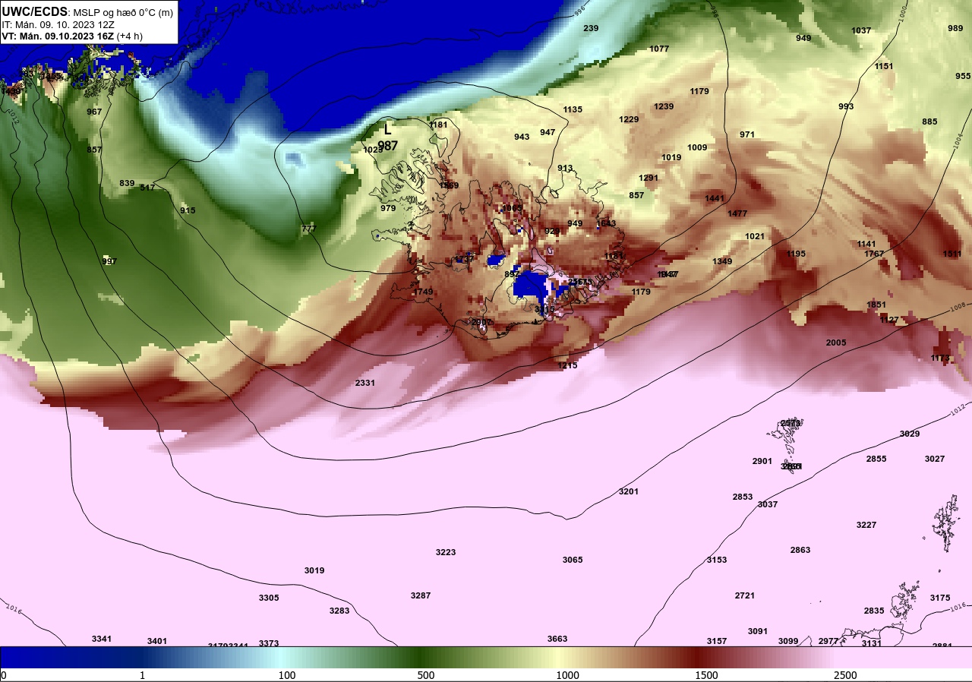Click the '1229' height value
The image size is (972, 682).
click(x=629, y=119)
